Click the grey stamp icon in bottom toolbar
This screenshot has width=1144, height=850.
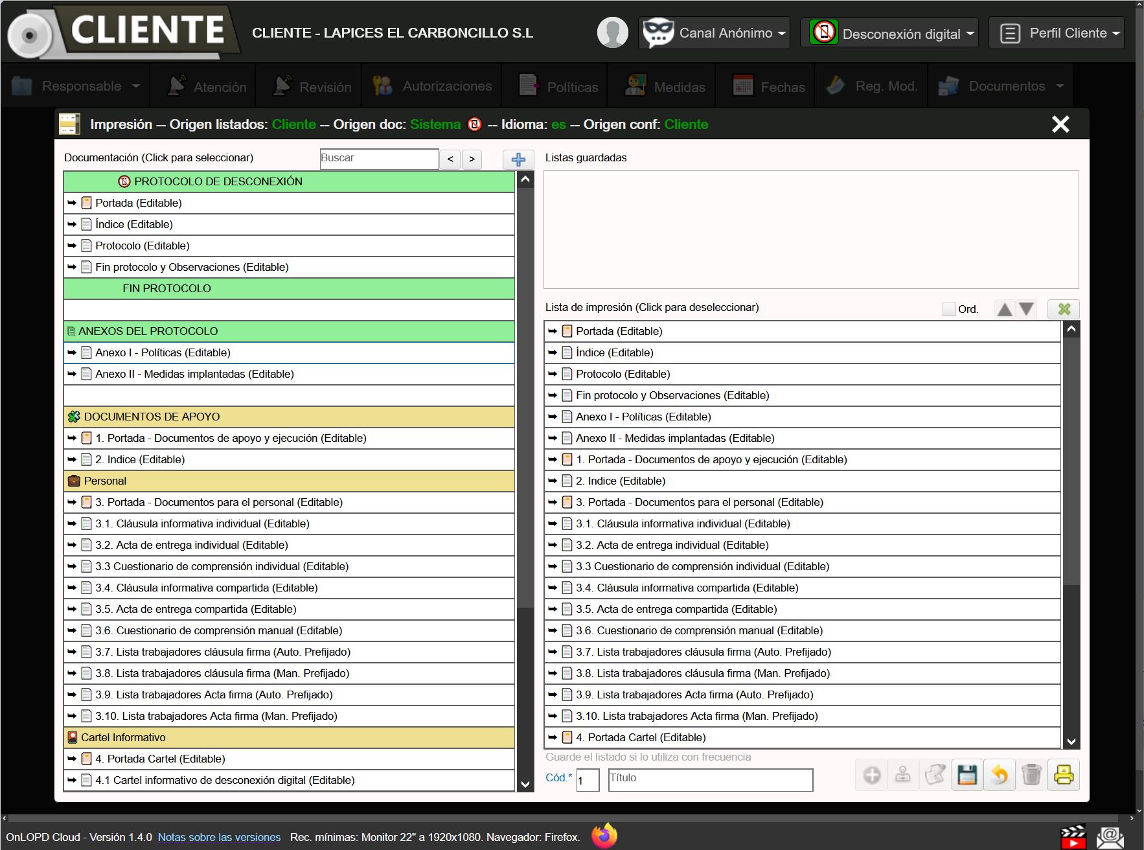click(x=903, y=775)
